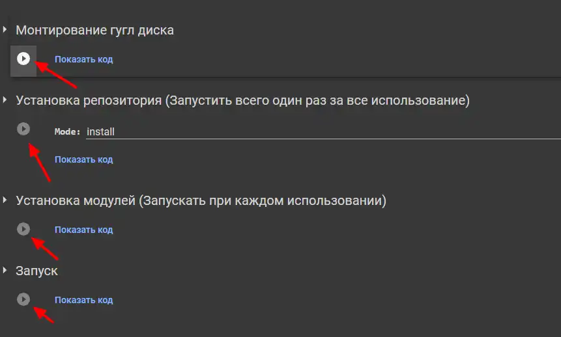Select the Установка модулей heading text
The width and height of the screenshot is (561, 337).
(201, 200)
